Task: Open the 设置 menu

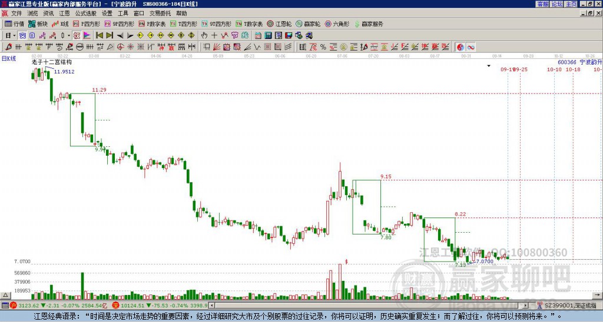Action: pyautogui.click(x=107, y=13)
